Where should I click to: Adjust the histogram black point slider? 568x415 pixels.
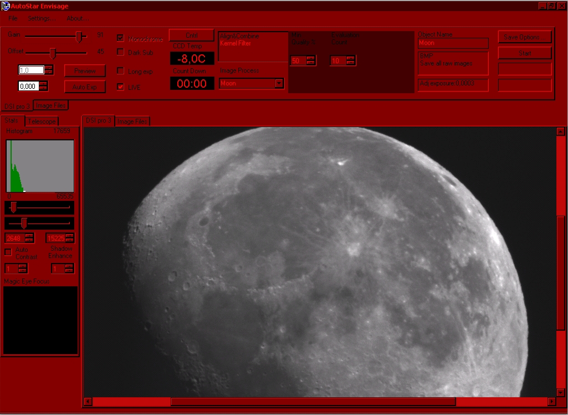tap(13, 207)
